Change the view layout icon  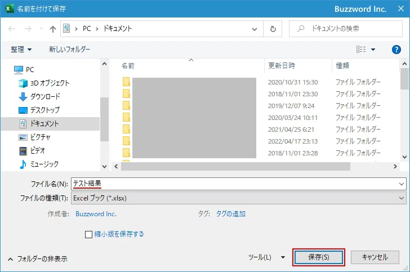point(361,49)
